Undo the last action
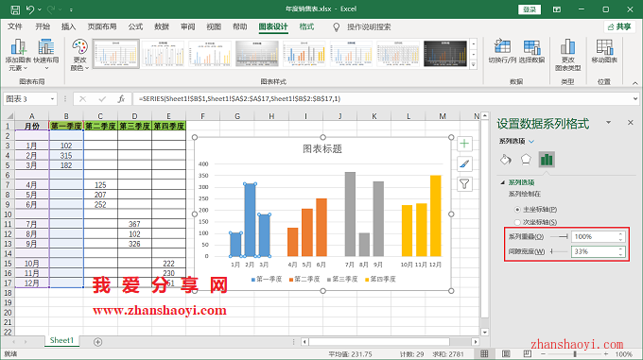Screen dimensions: 643x360 (x=30, y=9)
